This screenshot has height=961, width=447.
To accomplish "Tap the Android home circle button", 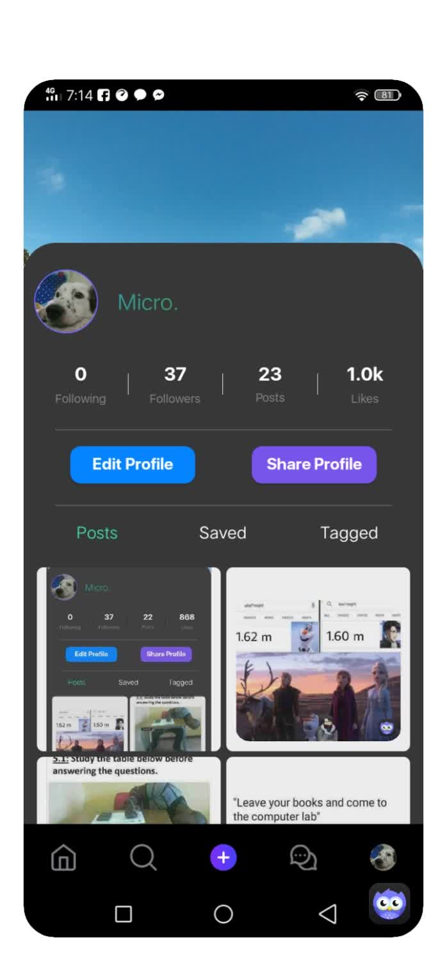I will coord(223,914).
